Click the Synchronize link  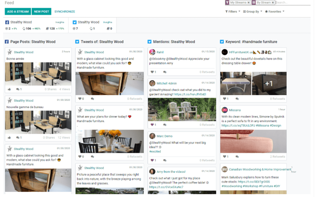click(65, 12)
